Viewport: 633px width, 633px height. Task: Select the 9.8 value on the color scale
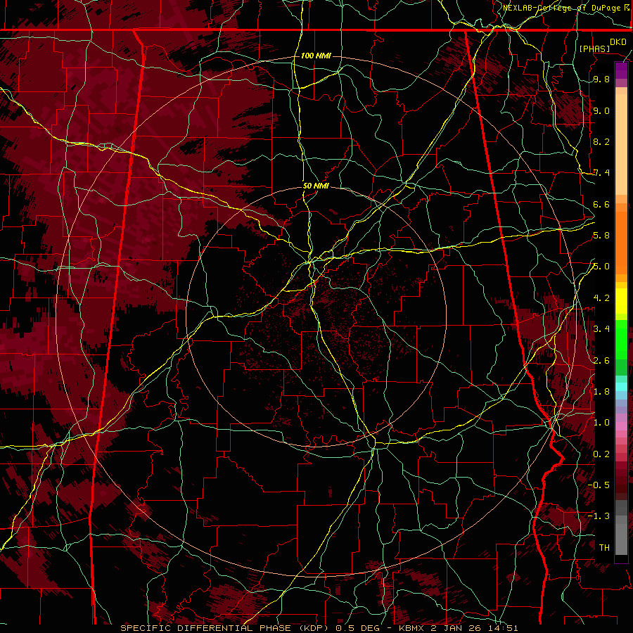click(601, 79)
